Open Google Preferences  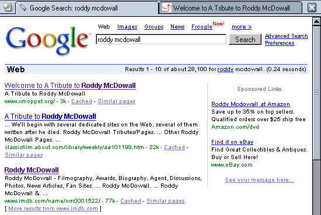point(280,43)
